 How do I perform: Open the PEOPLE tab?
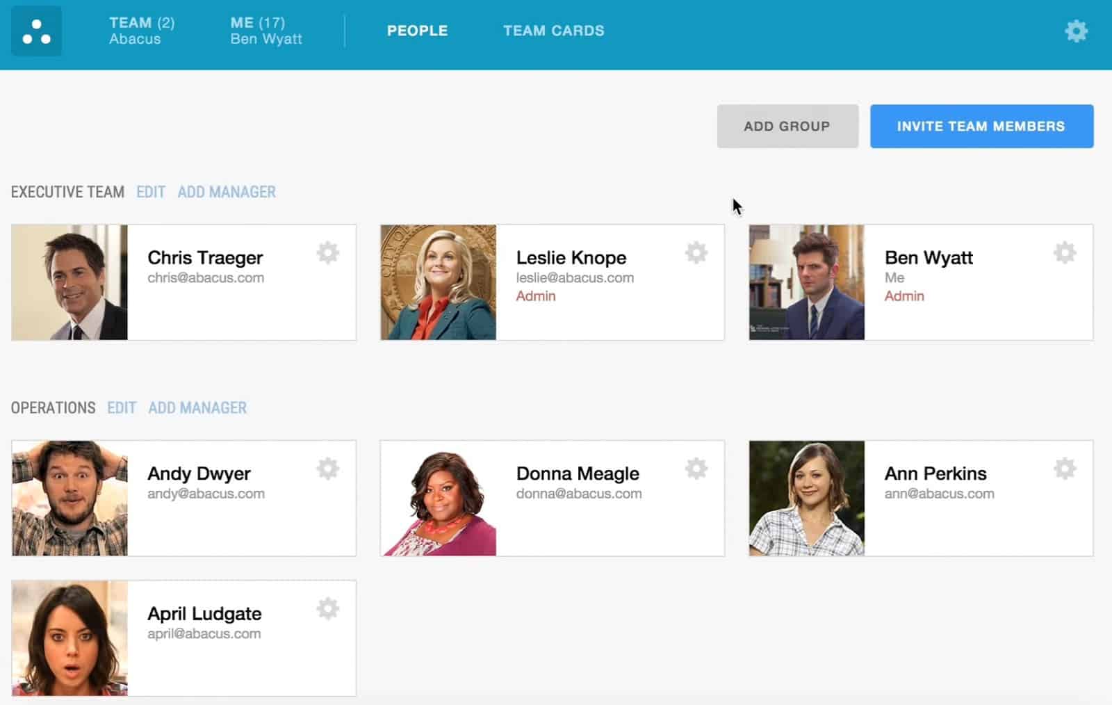pyautogui.click(x=418, y=31)
